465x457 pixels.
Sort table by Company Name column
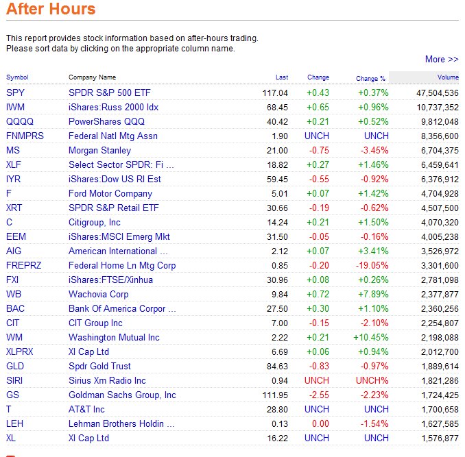tap(92, 77)
